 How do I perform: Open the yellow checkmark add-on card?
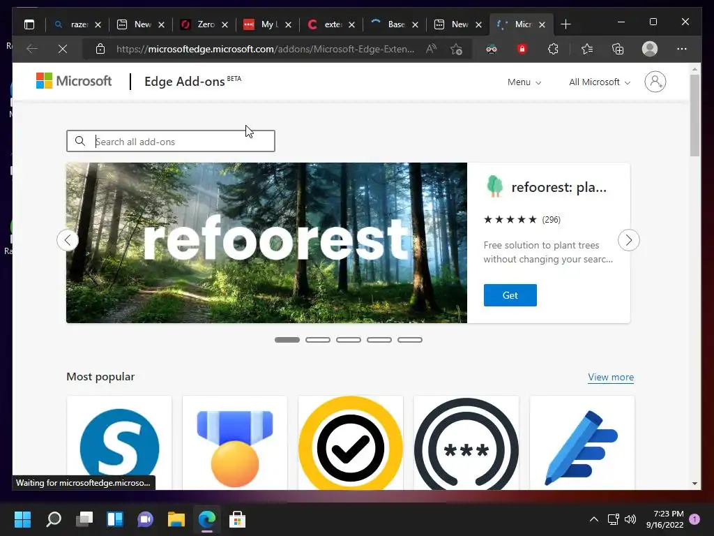click(351, 443)
